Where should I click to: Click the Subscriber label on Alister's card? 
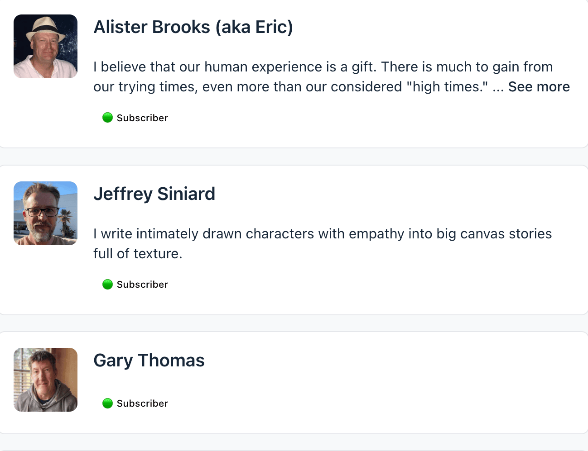click(142, 118)
